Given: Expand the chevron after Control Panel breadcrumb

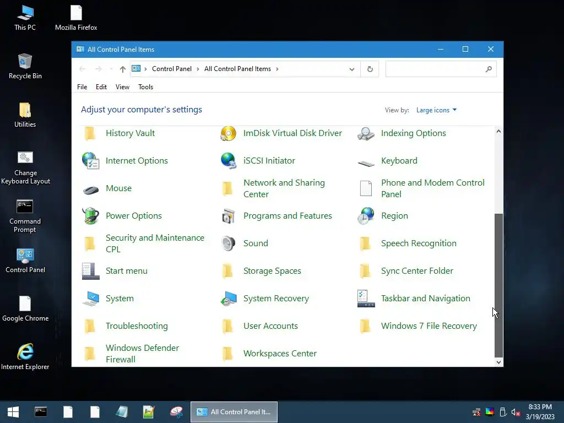Looking at the screenshot, I should point(198,69).
